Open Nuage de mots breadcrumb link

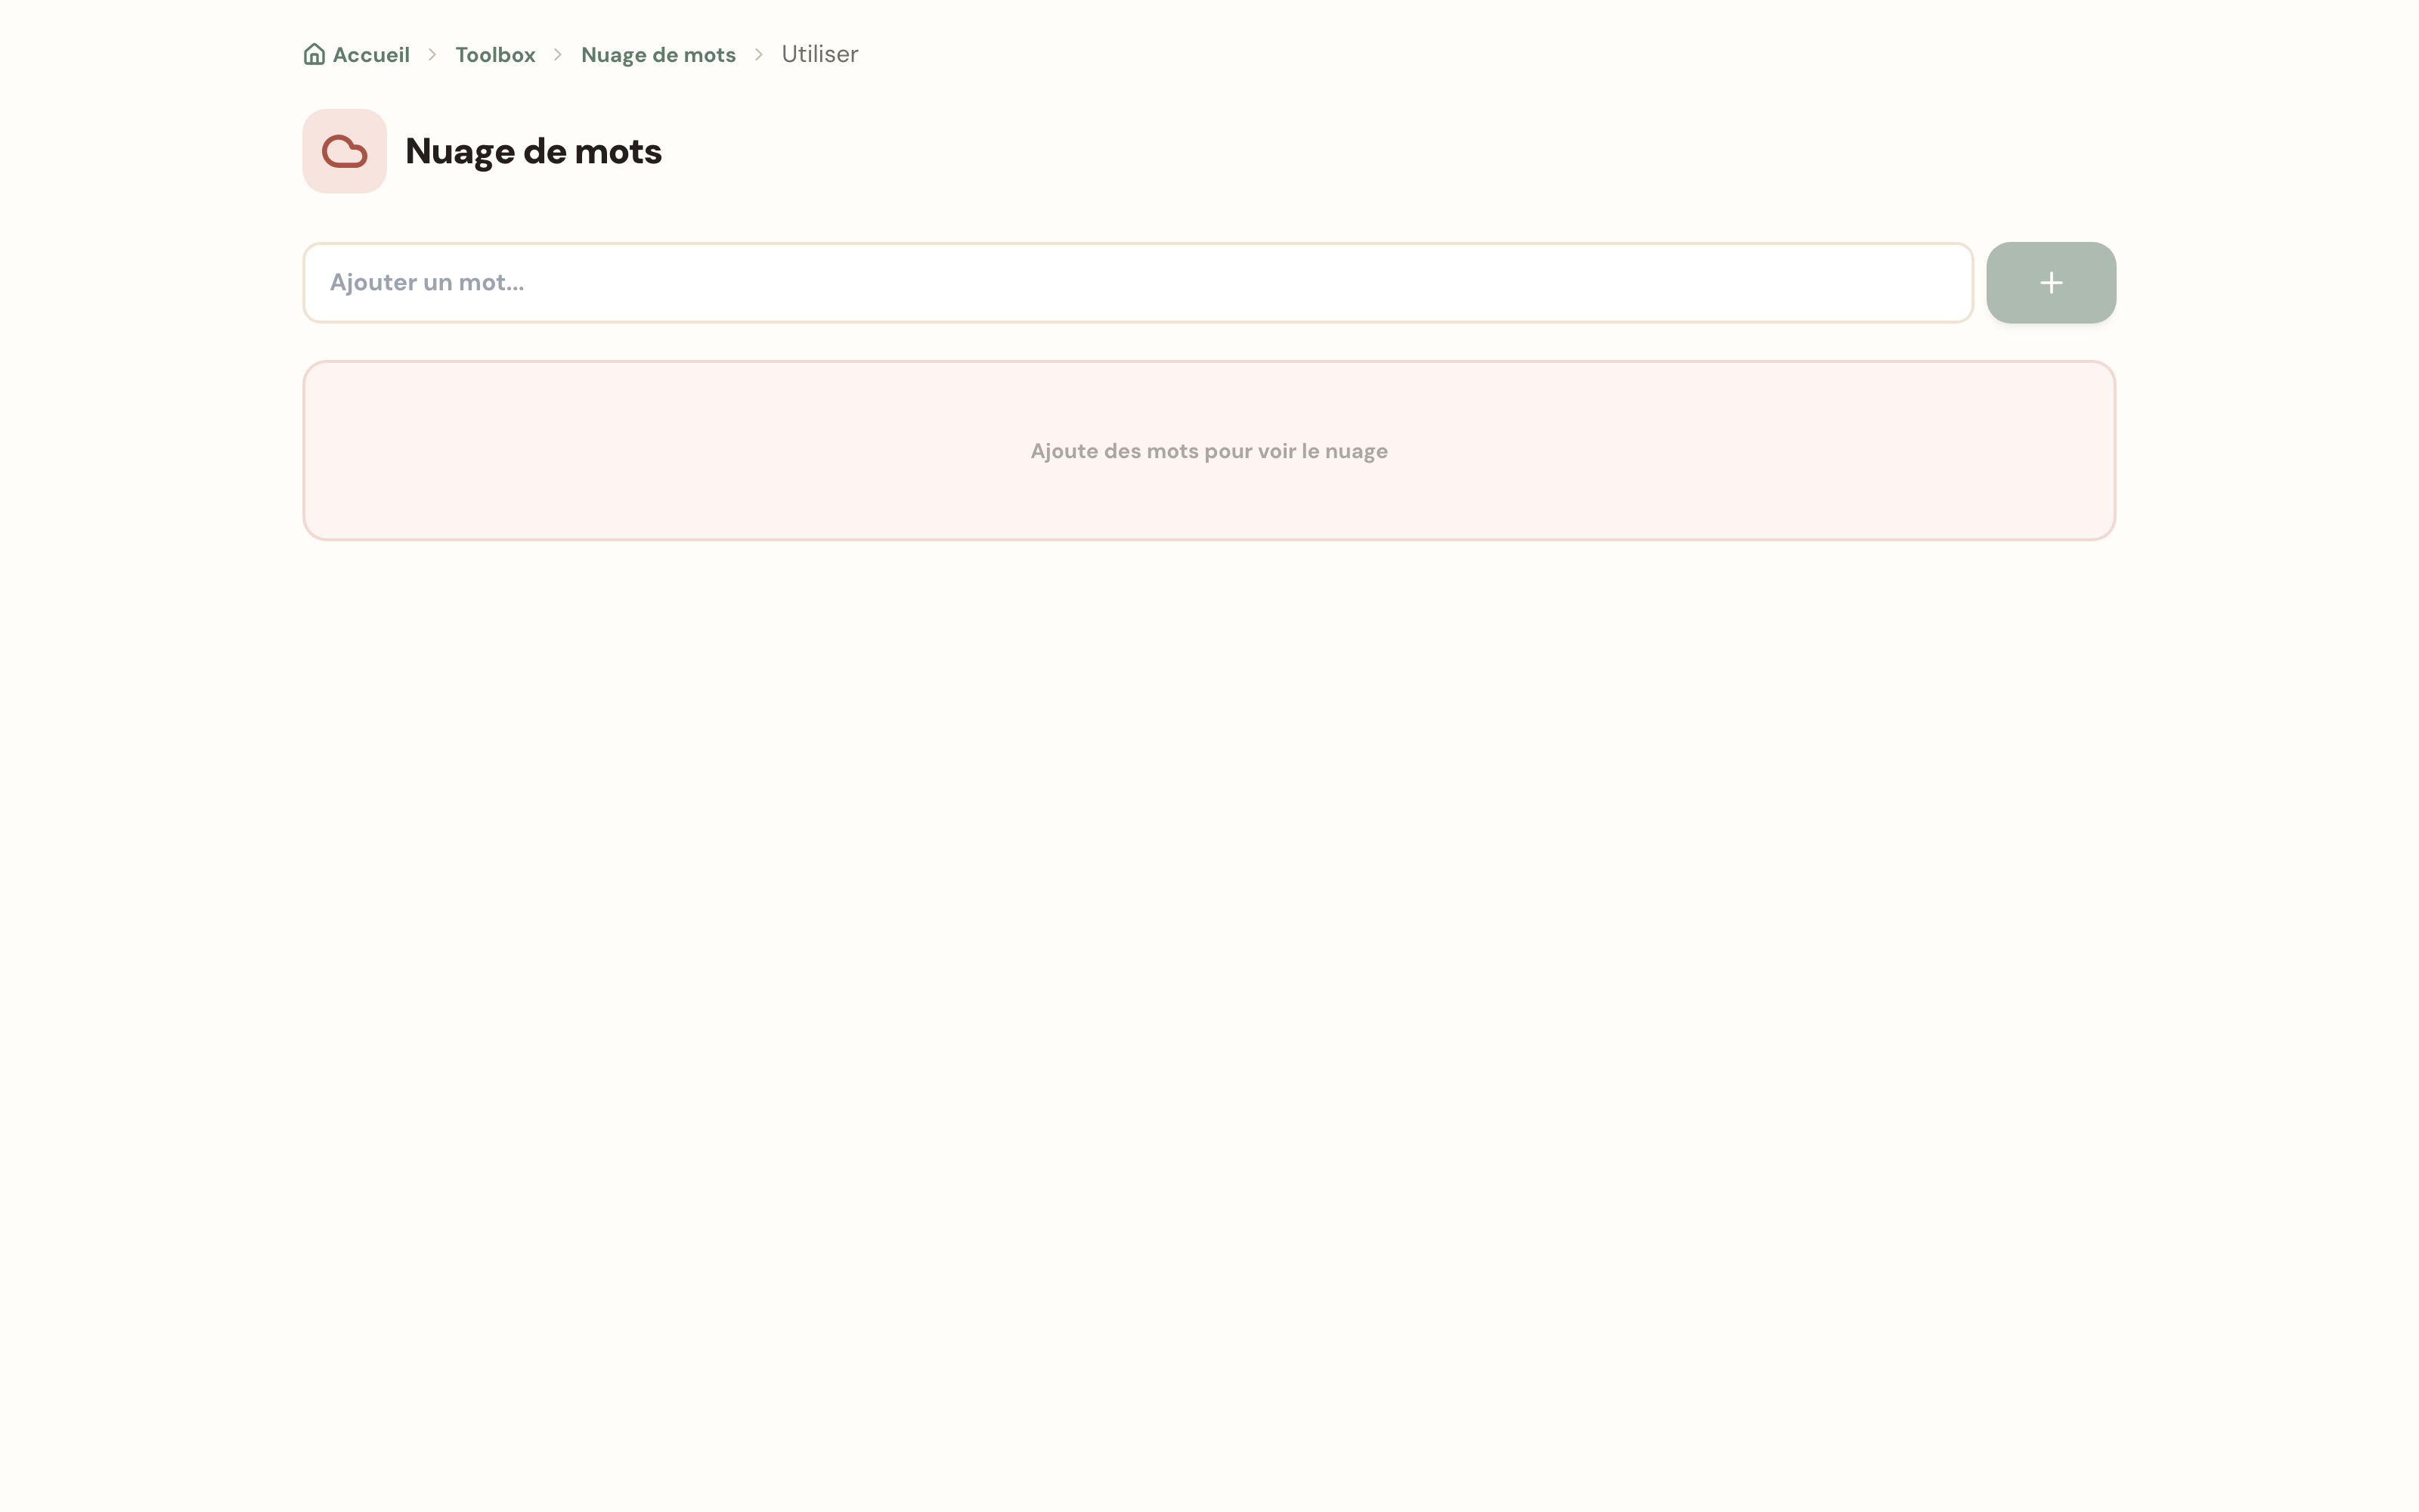point(658,55)
